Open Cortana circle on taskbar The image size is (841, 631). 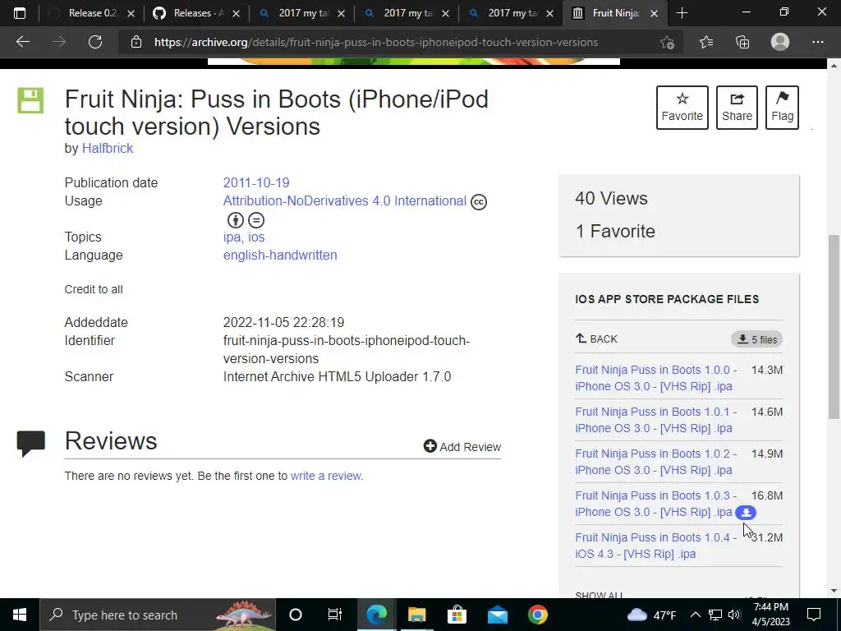click(296, 615)
